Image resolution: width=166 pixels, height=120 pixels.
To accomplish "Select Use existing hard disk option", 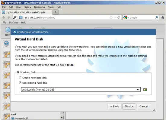I will (x=20, y=83).
